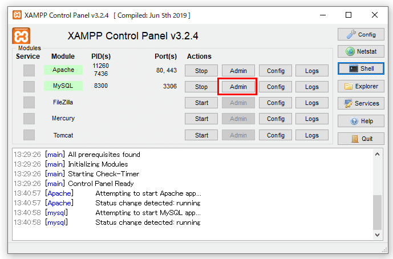Open Apache Admin page
This screenshot has height=259, width=393.
[x=238, y=71]
